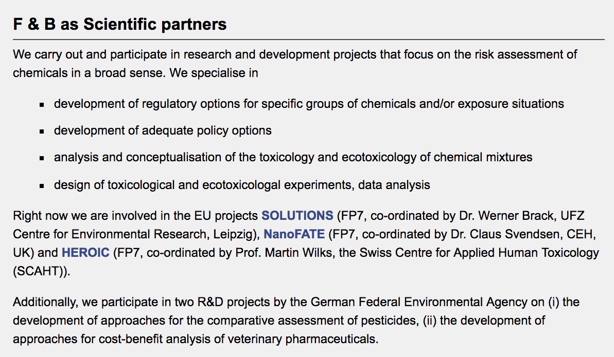Viewport: 614px width, 357px height.
Task: Click the 'development of regulatory options' bullet text
Action: pos(309,104)
